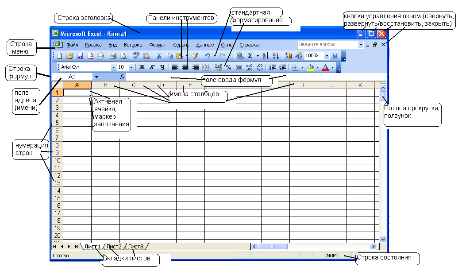Open the Формат menu

158,45
